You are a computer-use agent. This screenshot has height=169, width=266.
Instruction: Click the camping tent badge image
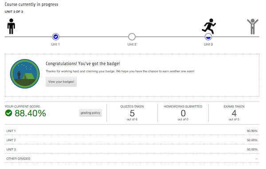[25, 74]
